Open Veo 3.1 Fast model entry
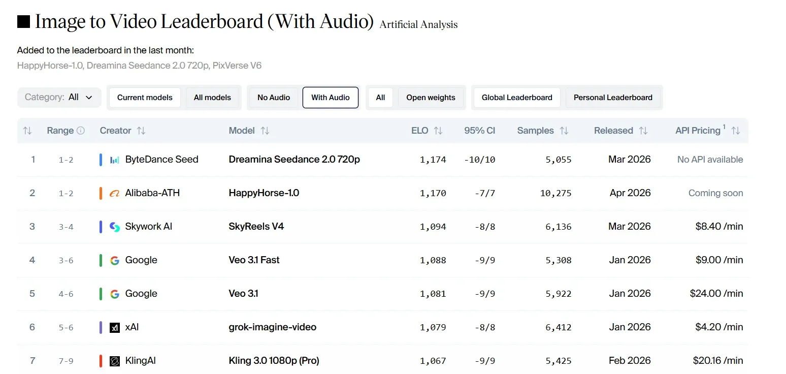The height and width of the screenshot is (374, 786). pos(254,260)
